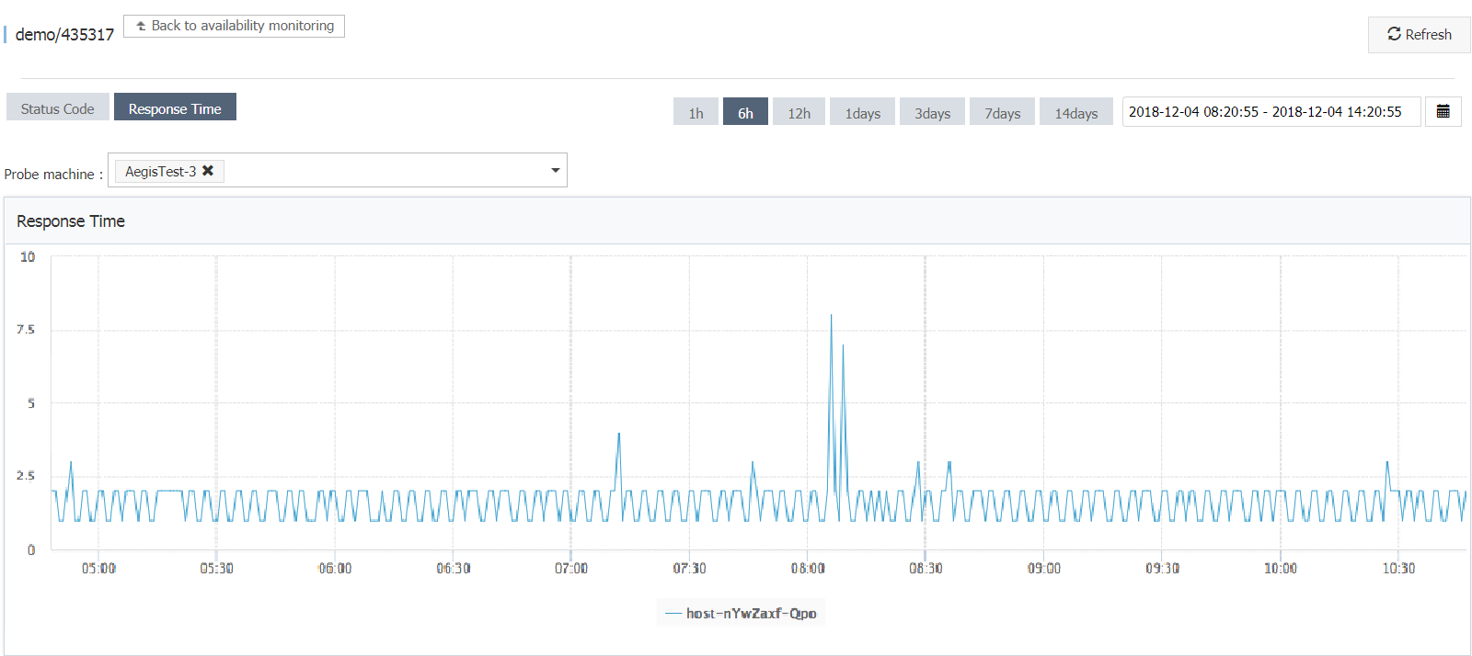Select the 1days range option
This screenshot has height=656, width=1472.
click(862, 113)
